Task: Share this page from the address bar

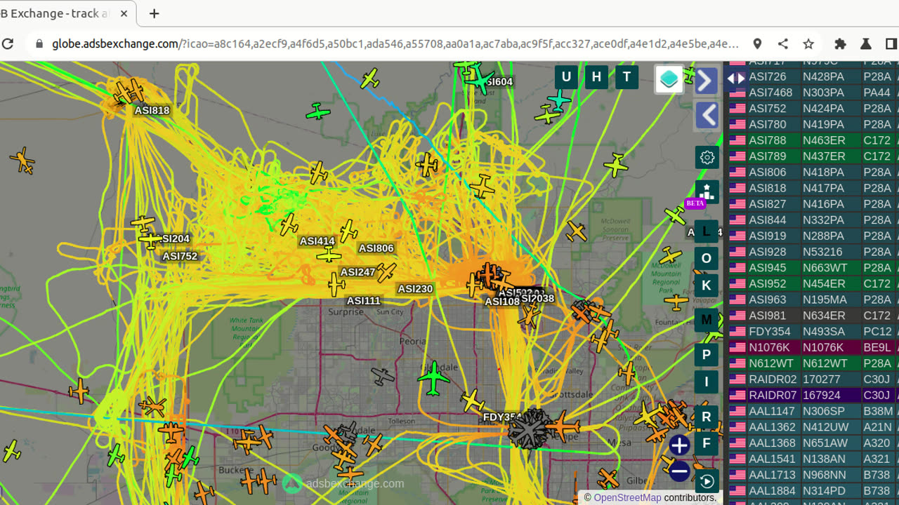Action: coord(783,43)
